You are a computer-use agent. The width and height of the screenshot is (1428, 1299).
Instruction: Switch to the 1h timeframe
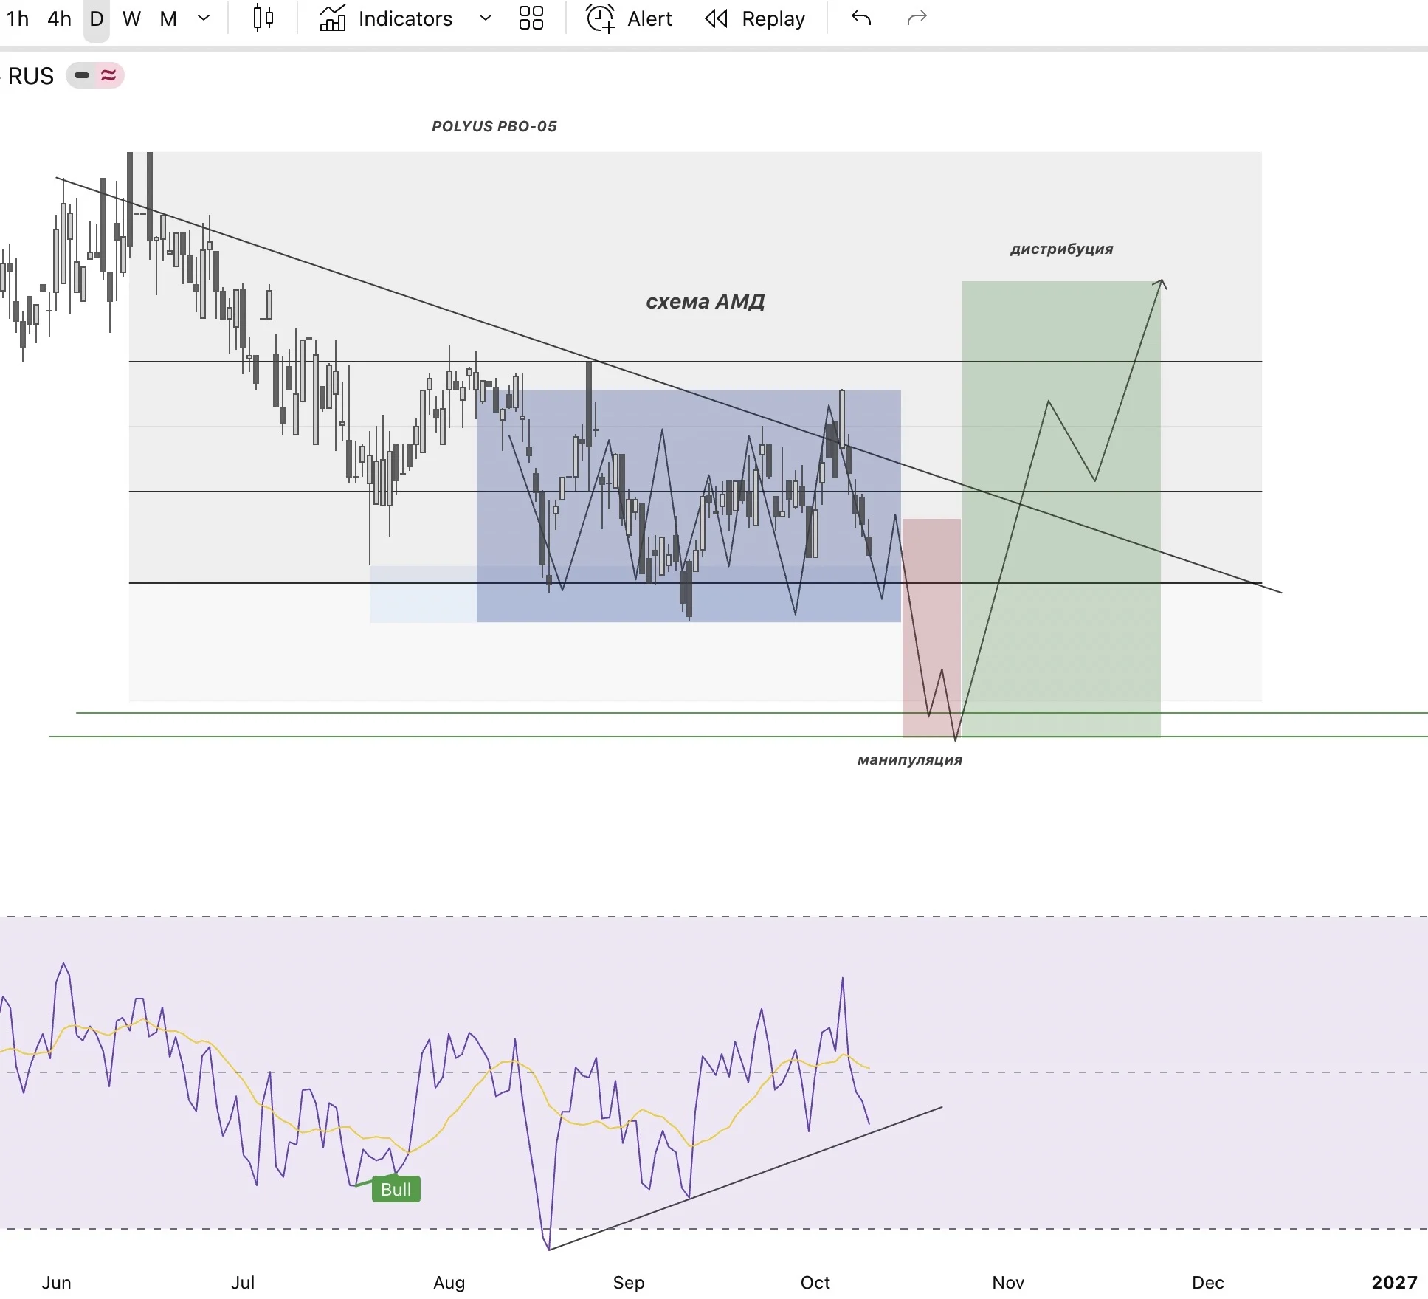18,18
